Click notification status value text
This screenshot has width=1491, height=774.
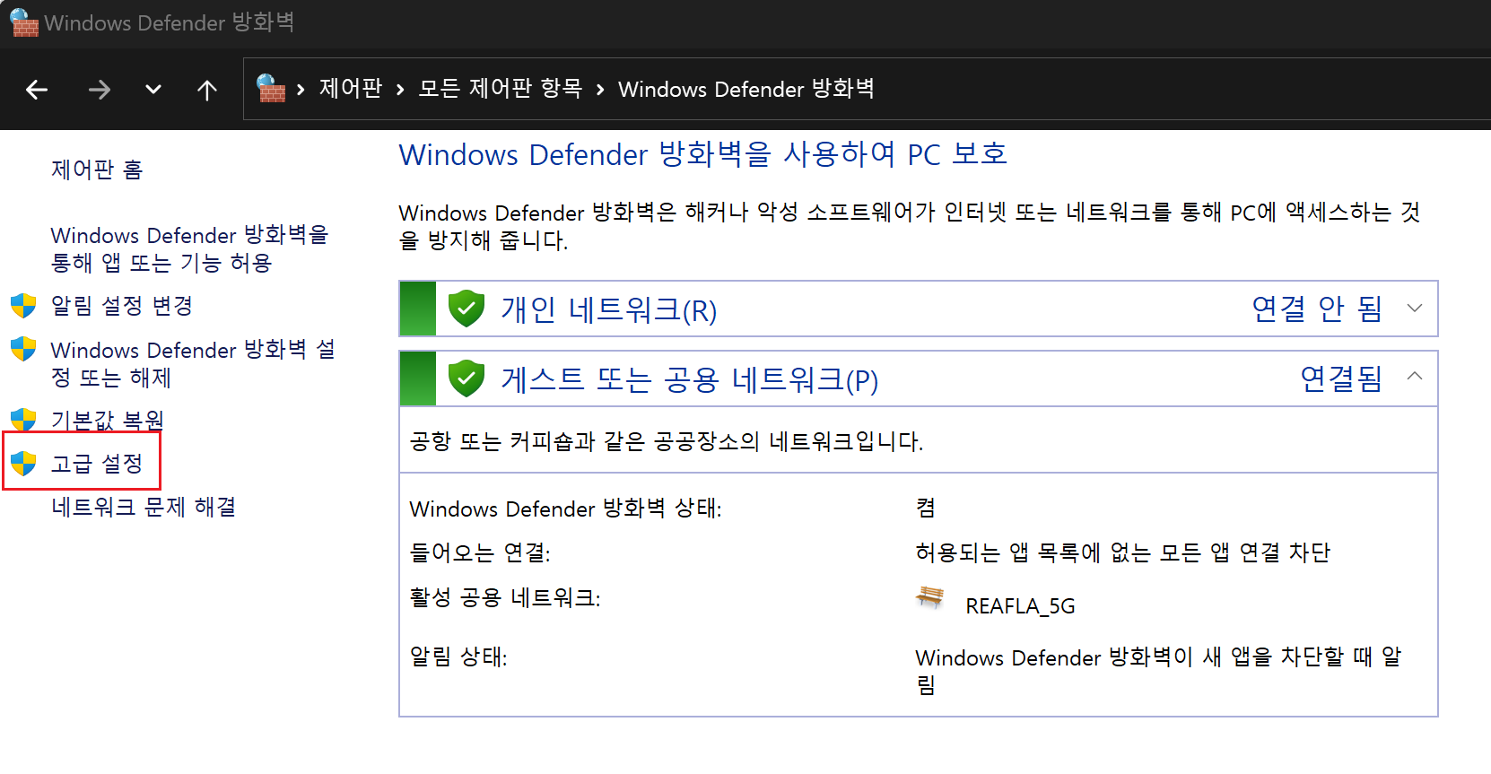1158,671
